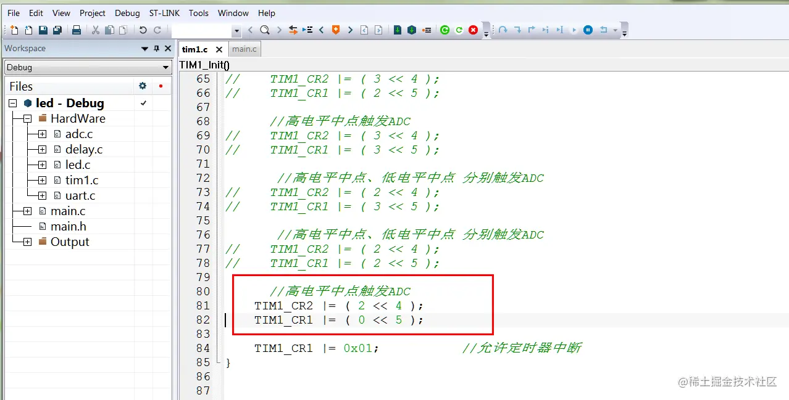Select uart.c in the file tree

80,195
